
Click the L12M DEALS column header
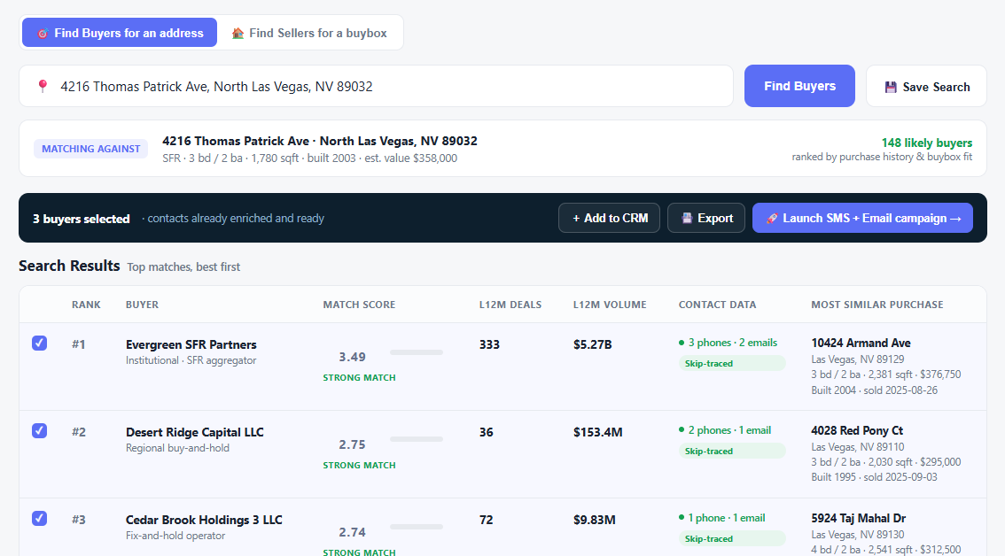pos(510,305)
